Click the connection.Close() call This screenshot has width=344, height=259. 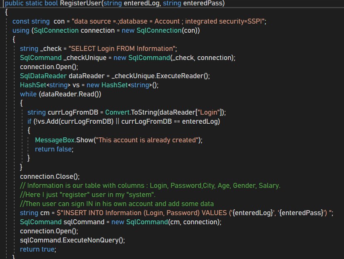(x=49, y=176)
